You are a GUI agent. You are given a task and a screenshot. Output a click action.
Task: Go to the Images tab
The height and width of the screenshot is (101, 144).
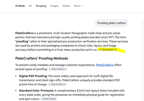54,6
